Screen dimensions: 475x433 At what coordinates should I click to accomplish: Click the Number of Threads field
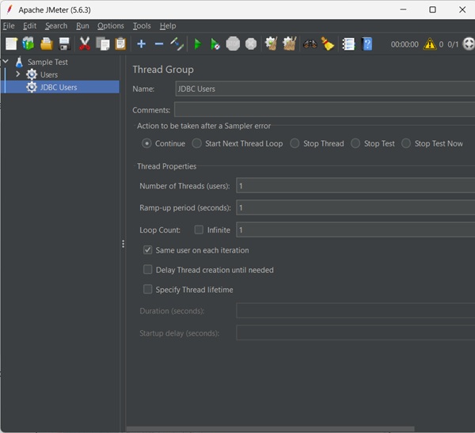coord(355,185)
